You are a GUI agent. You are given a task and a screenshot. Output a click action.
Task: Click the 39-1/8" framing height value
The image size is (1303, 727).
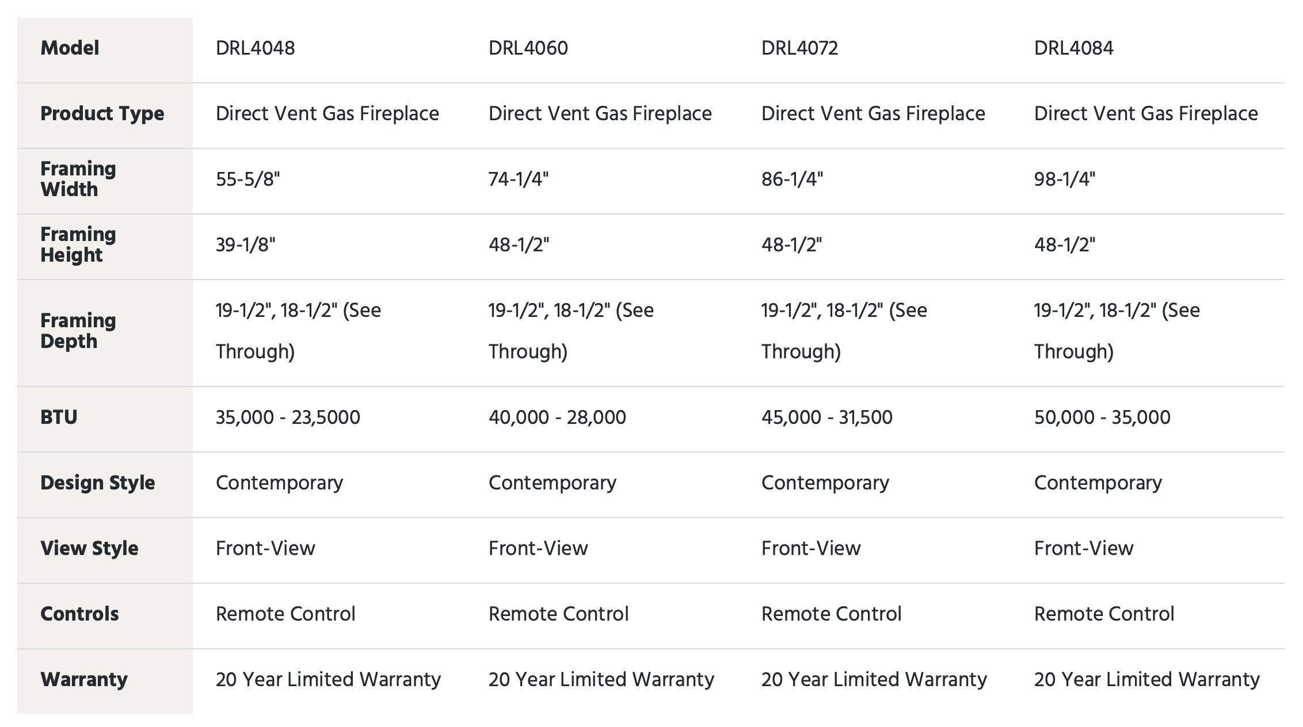click(245, 245)
